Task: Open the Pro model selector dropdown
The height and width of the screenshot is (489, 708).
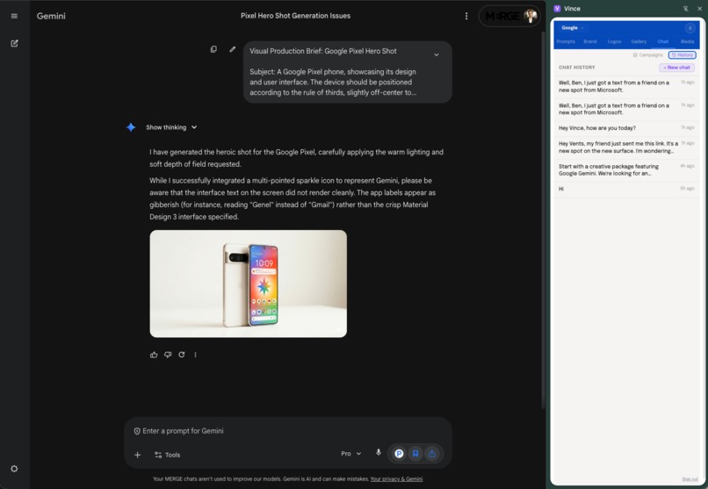Action: click(350, 454)
